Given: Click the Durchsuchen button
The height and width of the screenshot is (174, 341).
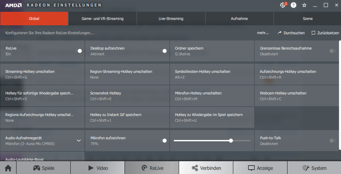Looking at the screenshot, I should (291, 33).
